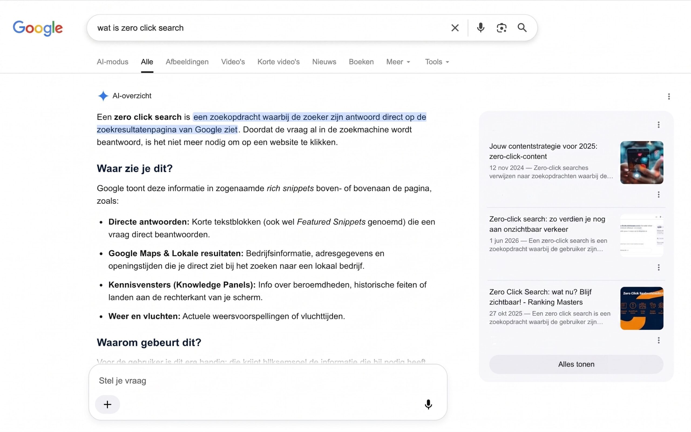Select the Alle tab
This screenshot has width=691, height=432.
tap(147, 62)
